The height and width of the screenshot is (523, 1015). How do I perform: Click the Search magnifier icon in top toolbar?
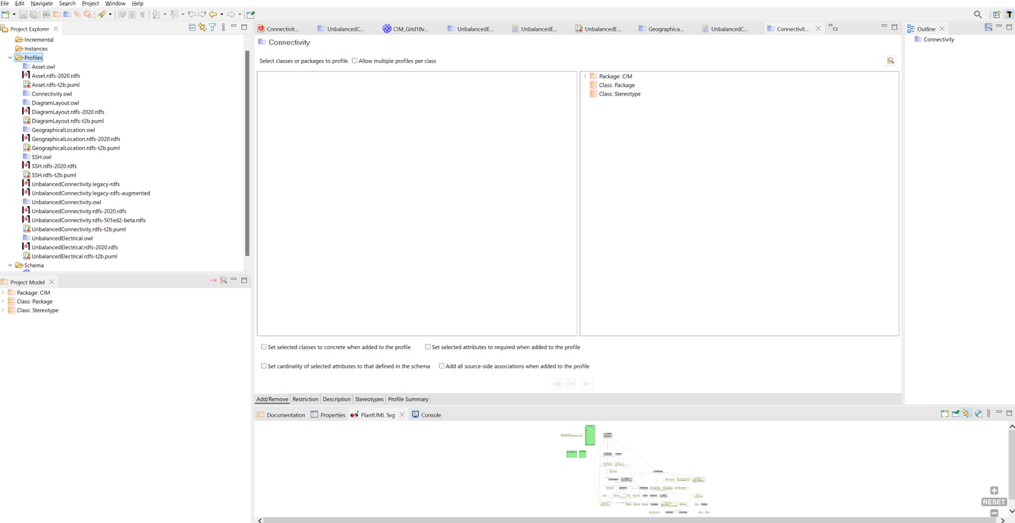[977, 14]
